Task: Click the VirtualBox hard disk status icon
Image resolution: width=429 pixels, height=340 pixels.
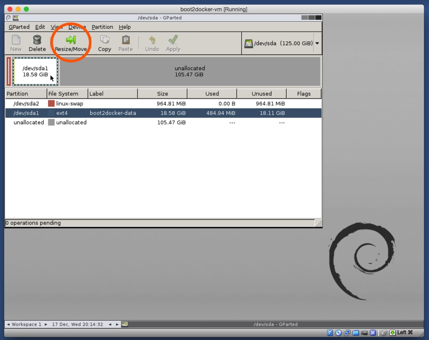Action: click(x=330, y=333)
